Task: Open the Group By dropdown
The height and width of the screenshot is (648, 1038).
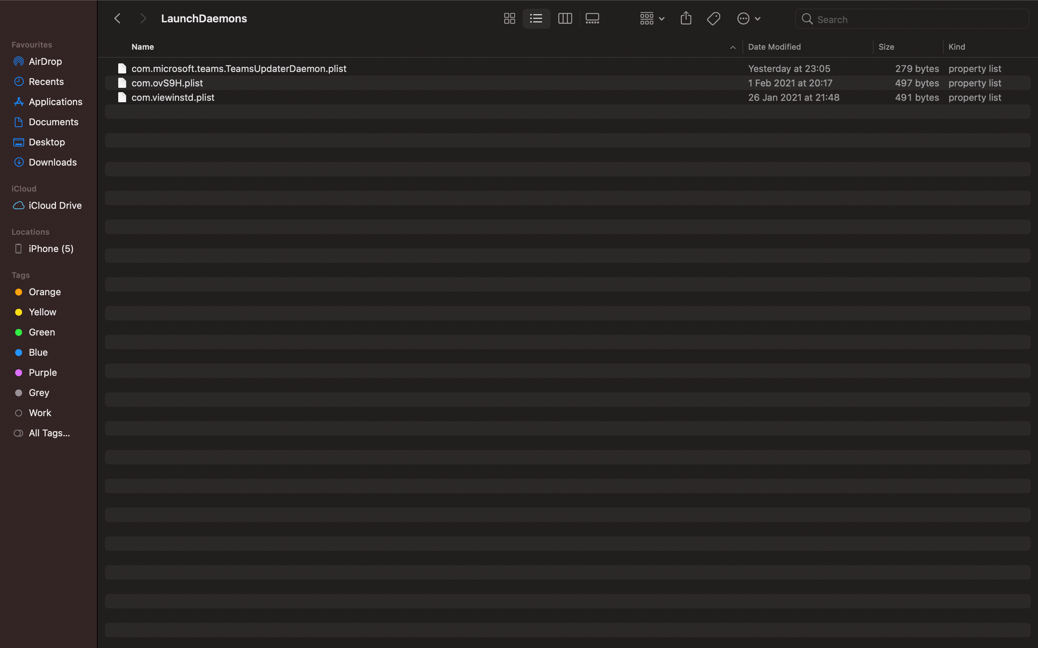Action: coord(652,18)
